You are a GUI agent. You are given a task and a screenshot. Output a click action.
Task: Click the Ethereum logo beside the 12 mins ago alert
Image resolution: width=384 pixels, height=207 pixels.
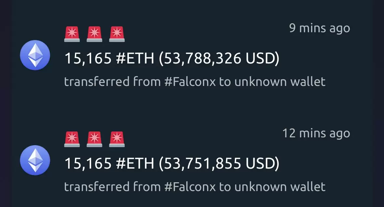35,160
